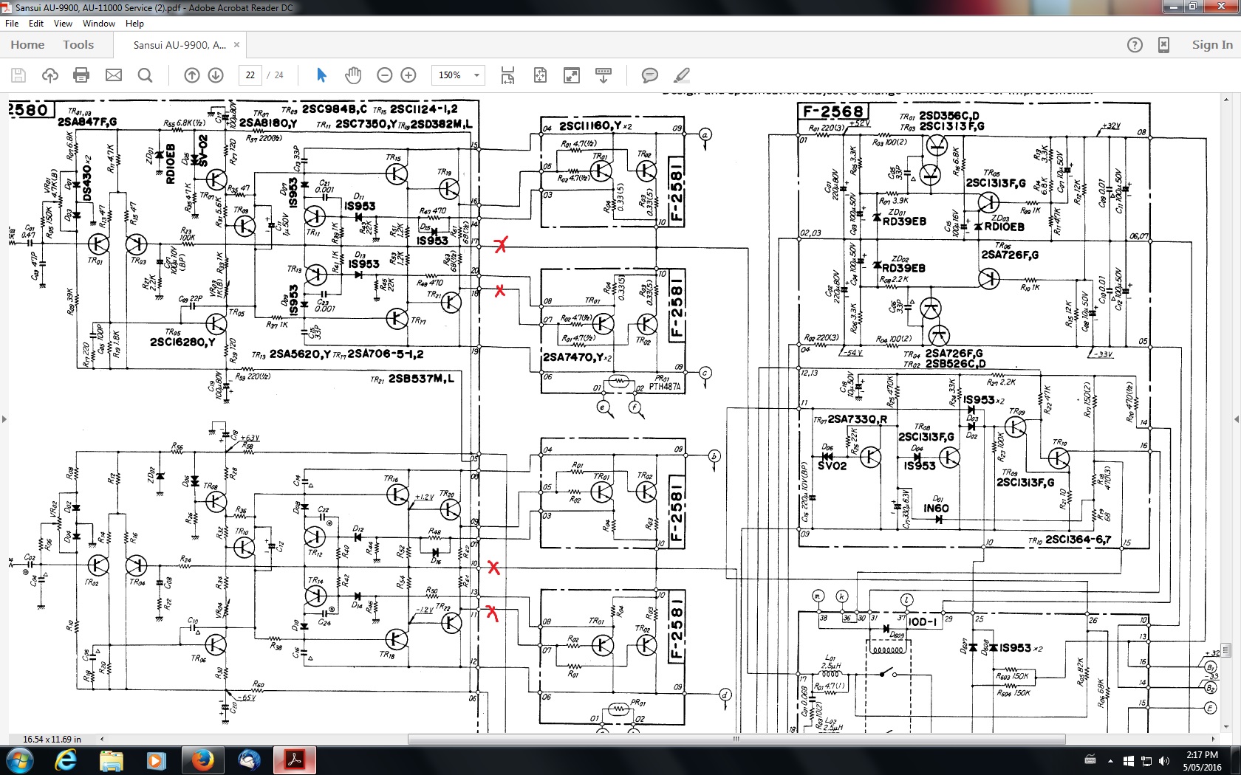This screenshot has width=1241, height=775.
Task: Open the mobile link device icon
Action: click(x=1163, y=45)
